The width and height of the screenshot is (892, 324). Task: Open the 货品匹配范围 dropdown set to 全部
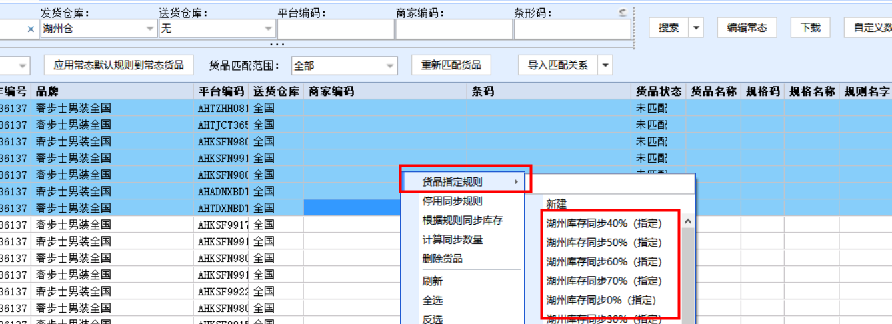point(390,66)
